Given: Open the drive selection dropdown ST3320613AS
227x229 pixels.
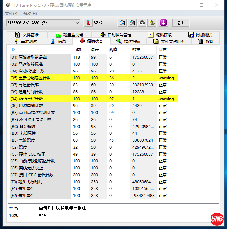Looking at the screenshot, I should pyautogui.click(x=43, y=23).
